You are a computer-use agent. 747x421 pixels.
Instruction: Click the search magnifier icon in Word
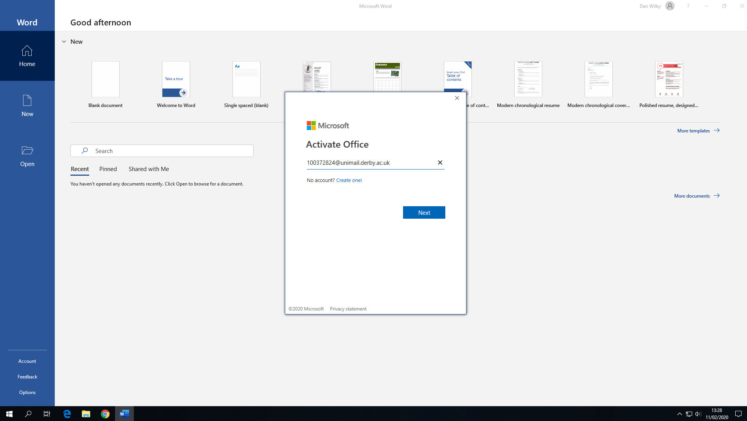pyautogui.click(x=84, y=151)
